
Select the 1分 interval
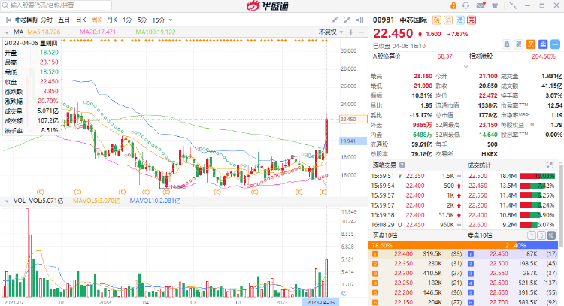pyautogui.click(x=127, y=20)
